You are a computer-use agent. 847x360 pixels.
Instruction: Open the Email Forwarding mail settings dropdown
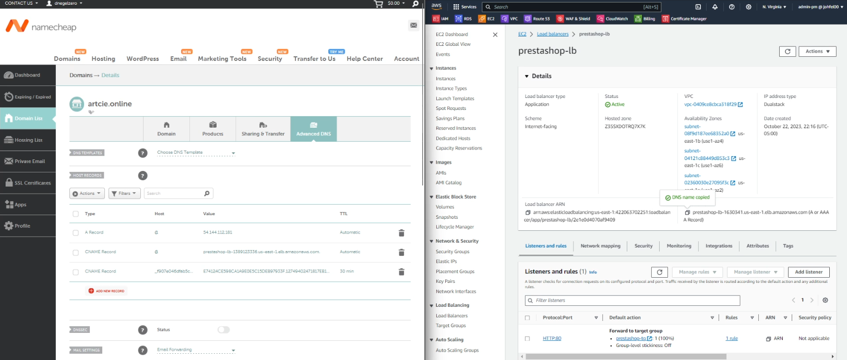coord(196,350)
